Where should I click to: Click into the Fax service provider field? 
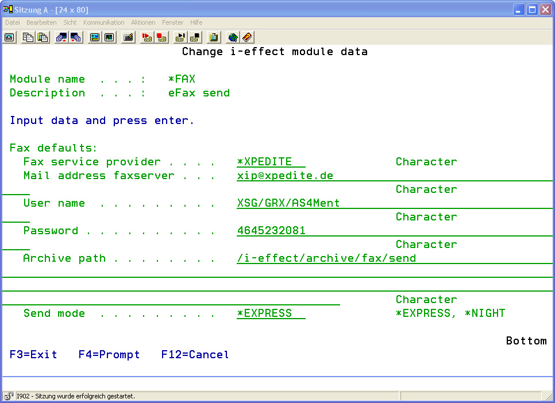click(x=270, y=162)
